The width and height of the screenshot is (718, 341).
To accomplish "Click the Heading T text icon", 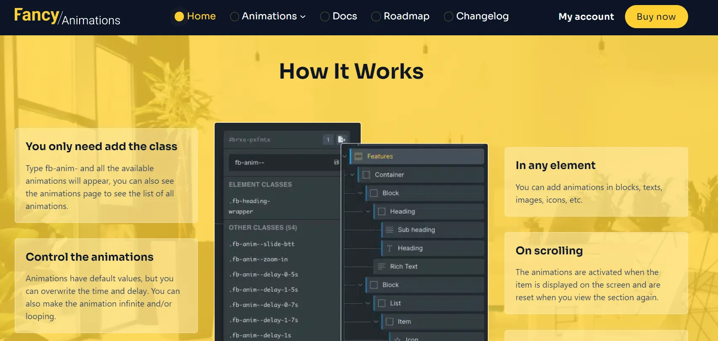I will tap(389, 248).
